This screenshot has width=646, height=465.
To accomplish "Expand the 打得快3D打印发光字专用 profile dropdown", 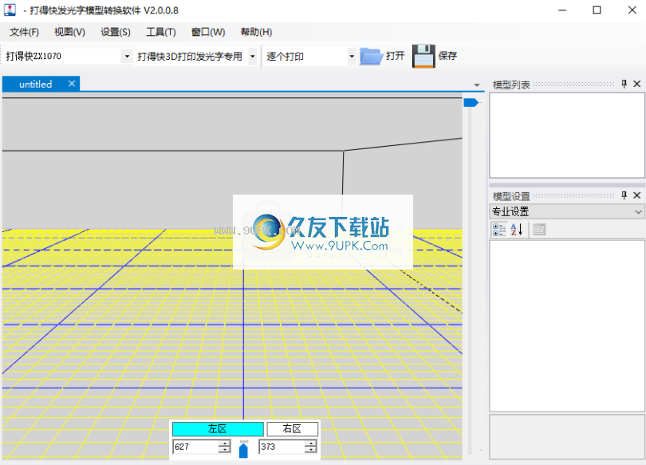I will click(x=253, y=56).
